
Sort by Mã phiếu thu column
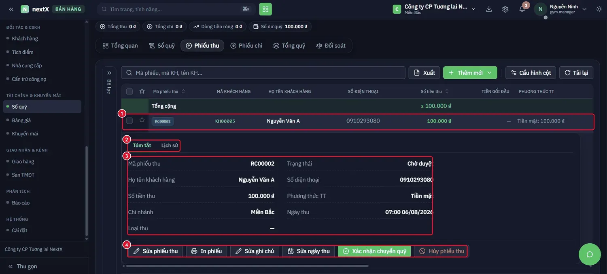[169, 91]
